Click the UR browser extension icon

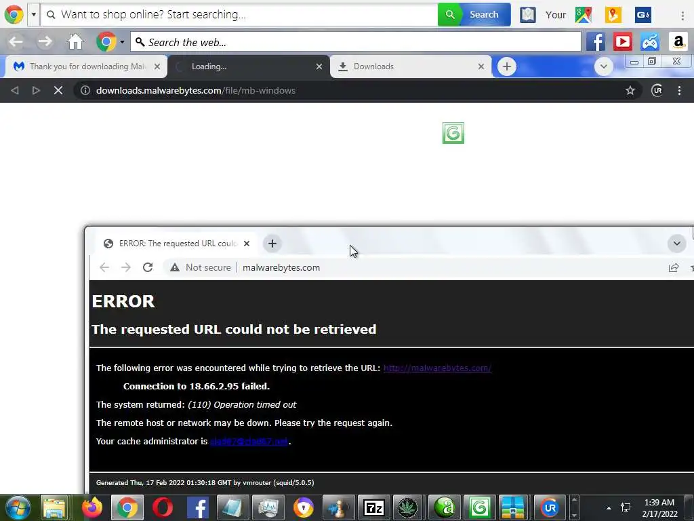coord(657,90)
